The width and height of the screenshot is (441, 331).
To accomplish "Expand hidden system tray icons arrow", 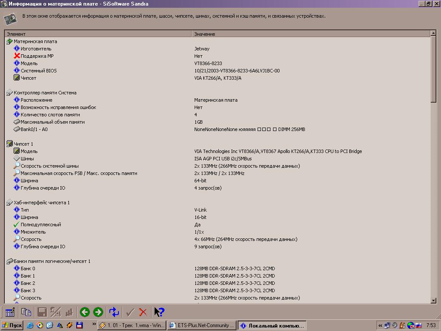I will (x=380, y=325).
